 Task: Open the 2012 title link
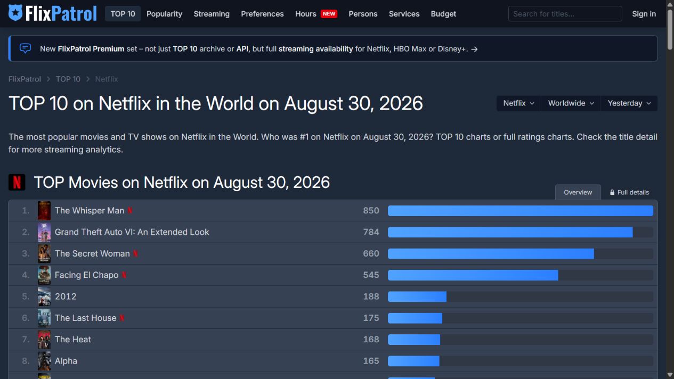coord(66,296)
